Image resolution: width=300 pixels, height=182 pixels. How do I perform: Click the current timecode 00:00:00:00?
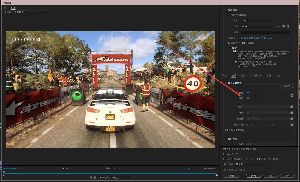pos(10,169)
